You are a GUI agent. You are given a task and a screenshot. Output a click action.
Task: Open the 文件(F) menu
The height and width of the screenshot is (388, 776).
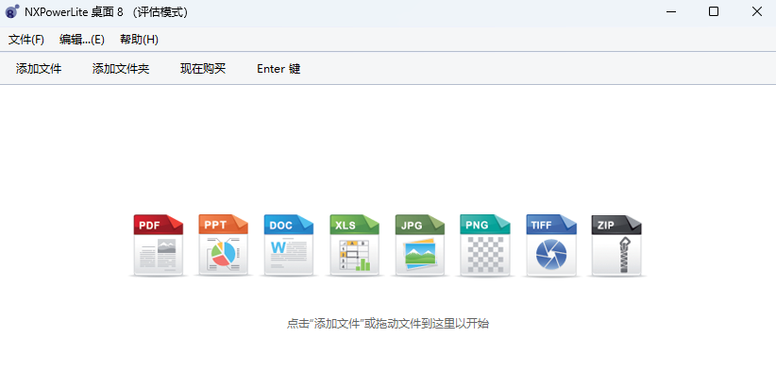[26, 40]
